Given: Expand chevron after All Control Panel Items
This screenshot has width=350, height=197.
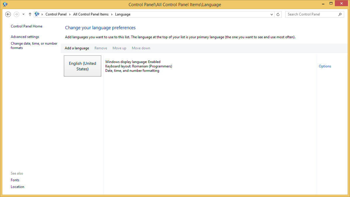Looking at the screenshot, I should point(112,14).
